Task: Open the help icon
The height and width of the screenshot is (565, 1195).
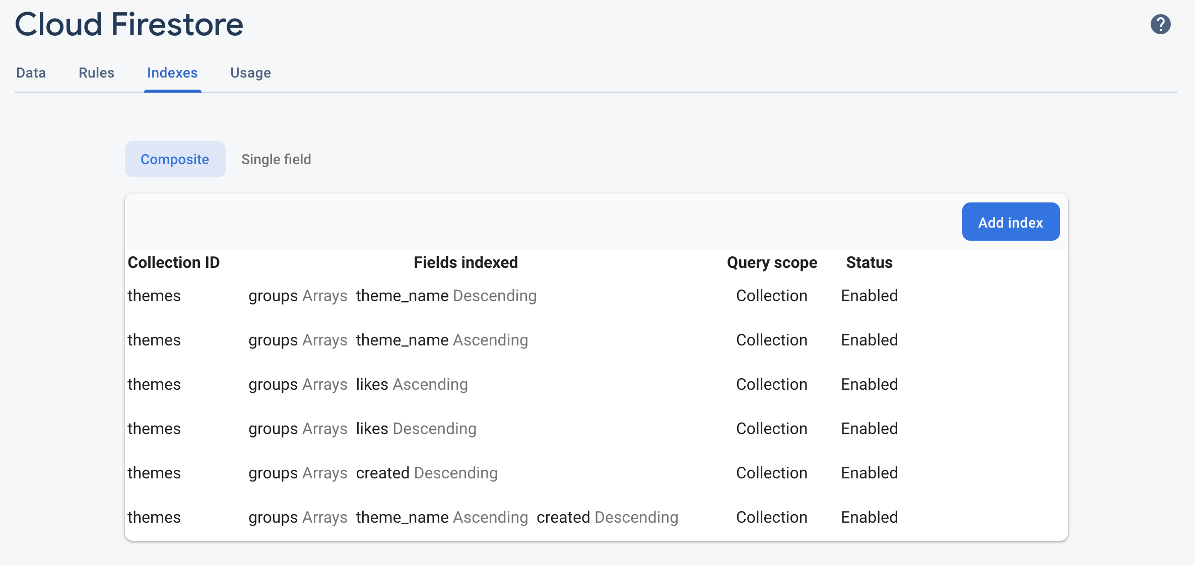Action: (1161, 23)
